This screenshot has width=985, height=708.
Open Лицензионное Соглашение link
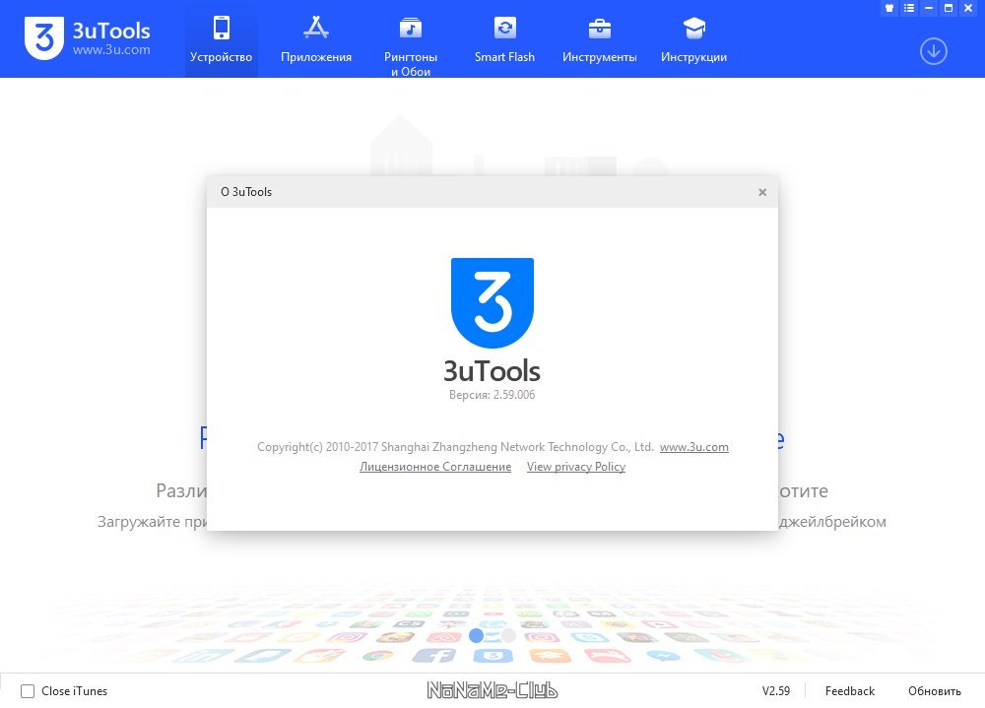click(435, 467)
